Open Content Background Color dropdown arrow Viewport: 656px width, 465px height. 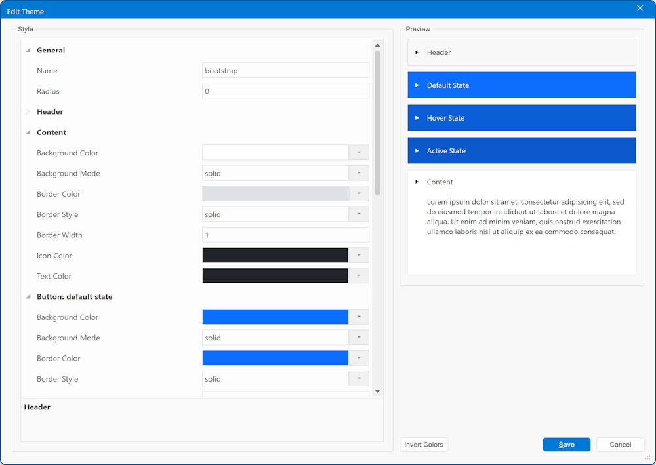point(359,153)
